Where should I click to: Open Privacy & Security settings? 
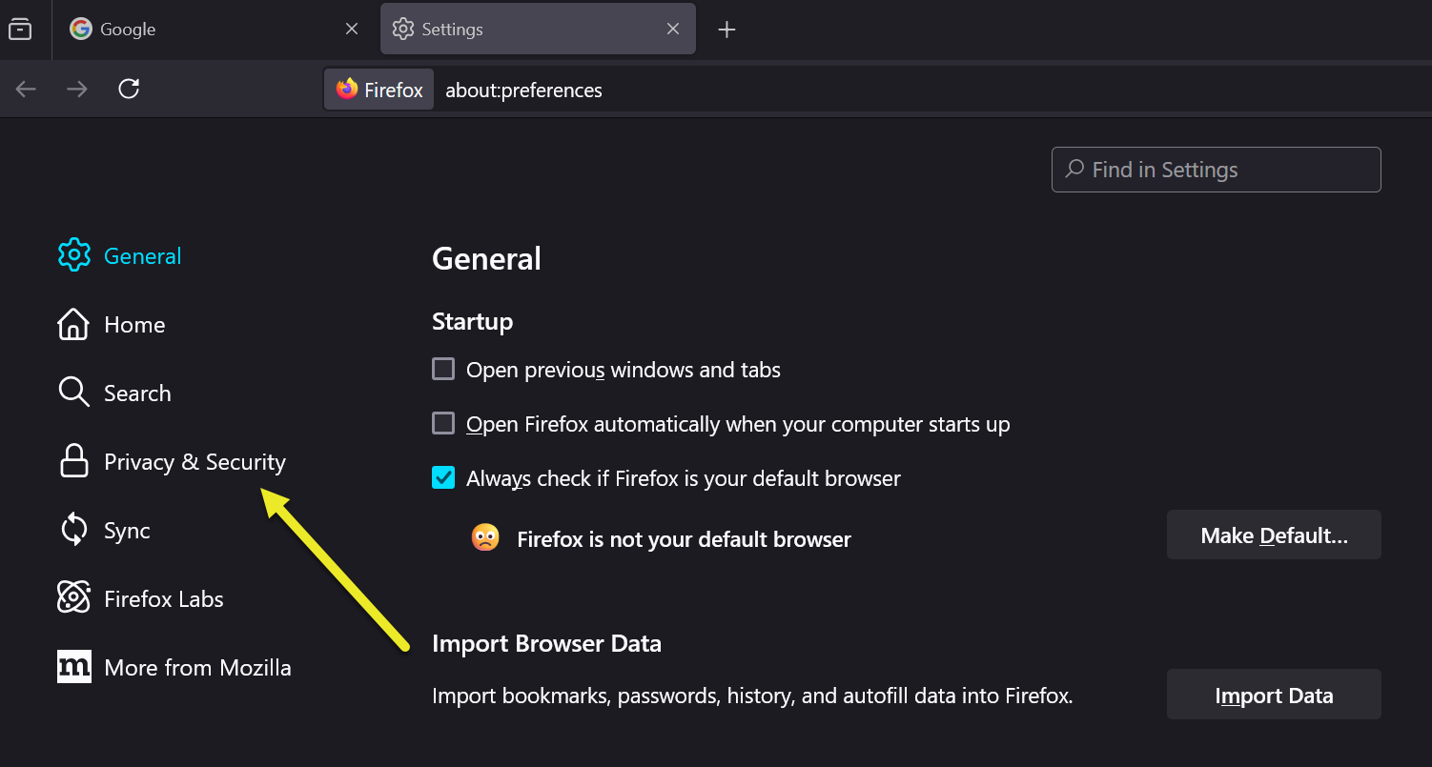point(194,462)
